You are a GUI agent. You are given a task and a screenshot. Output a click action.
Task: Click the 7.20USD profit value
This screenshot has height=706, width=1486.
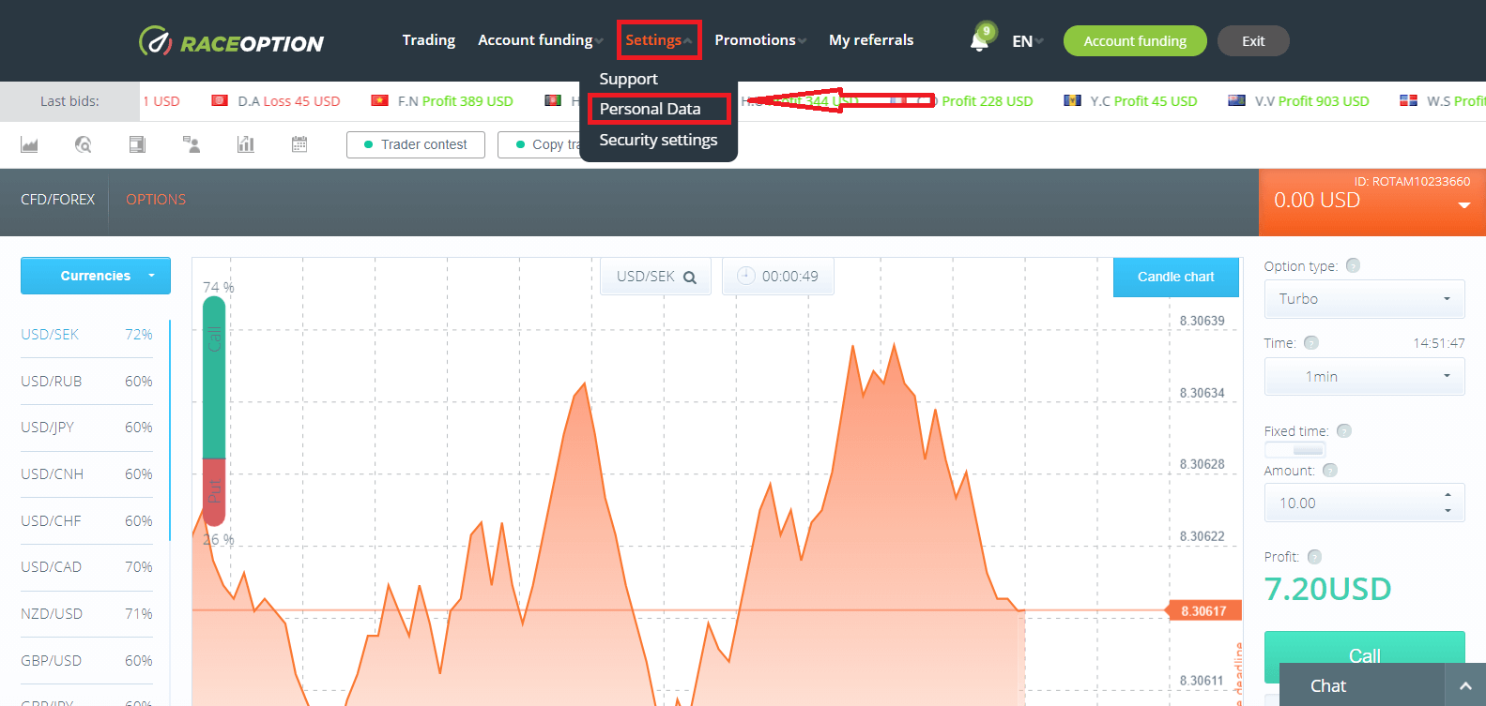(1327, 589)
